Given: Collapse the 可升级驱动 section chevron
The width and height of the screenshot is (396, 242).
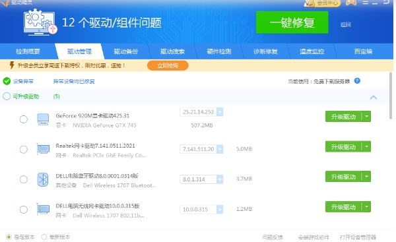Looking at the screenshot, I should pyautogui.click(x=374, y=97).
